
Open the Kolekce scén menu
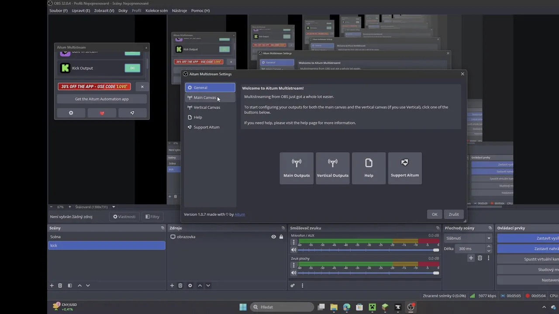[x=156, y=10]
